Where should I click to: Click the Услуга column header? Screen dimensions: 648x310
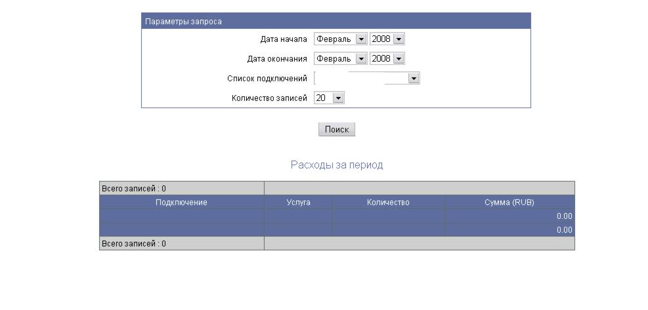pyautogui.click(x=298, y=203)
